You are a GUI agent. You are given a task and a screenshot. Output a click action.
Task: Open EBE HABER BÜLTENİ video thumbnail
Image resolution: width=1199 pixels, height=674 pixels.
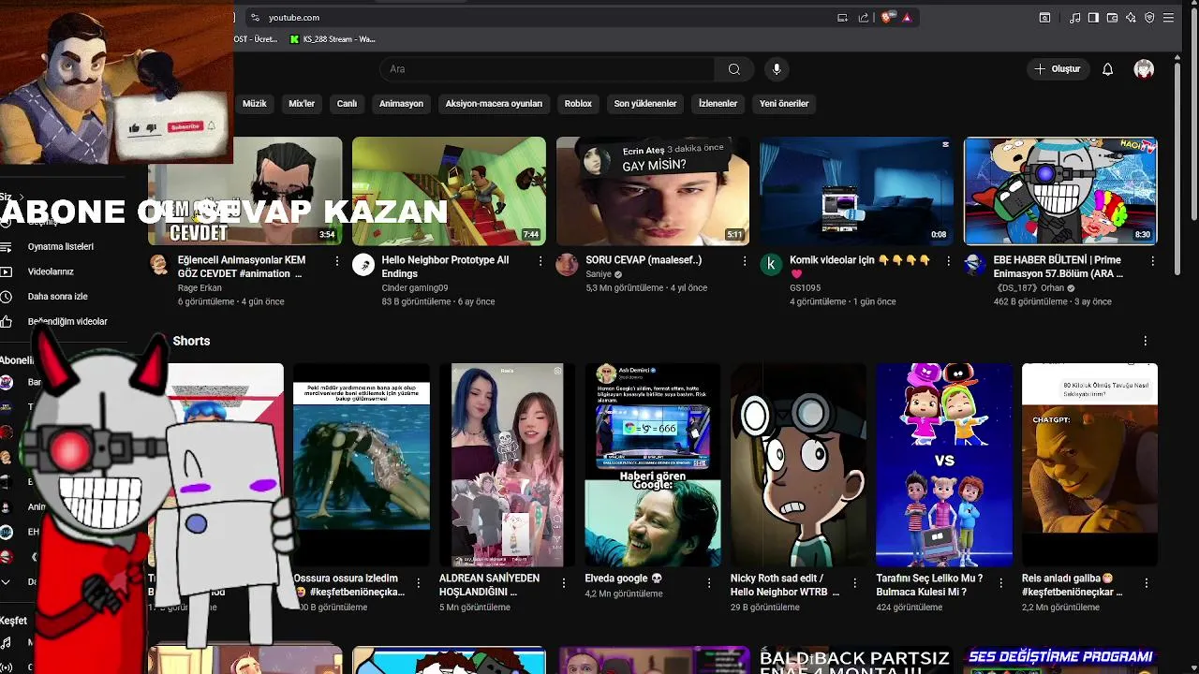1060,191
